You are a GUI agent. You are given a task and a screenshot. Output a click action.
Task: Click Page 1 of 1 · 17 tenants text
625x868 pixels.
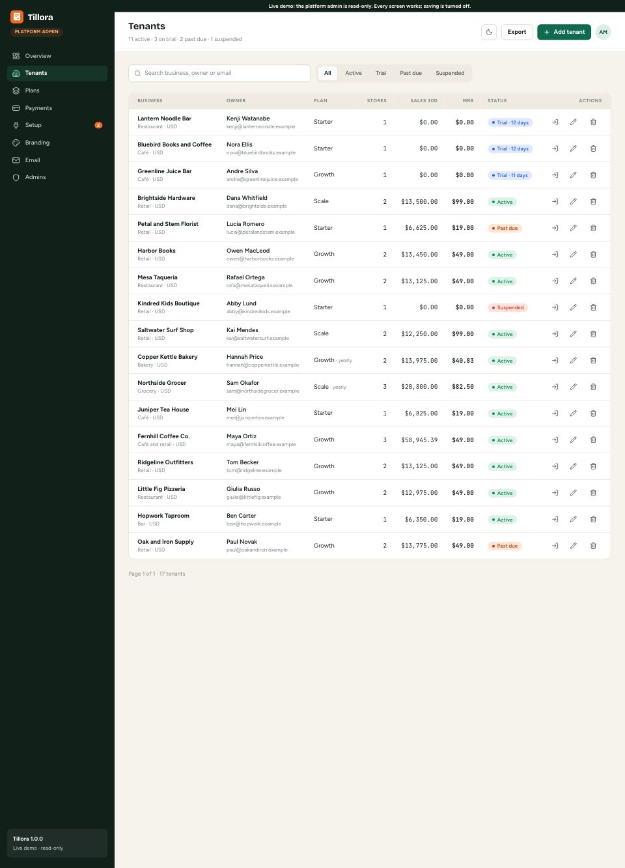pos(157,574)
